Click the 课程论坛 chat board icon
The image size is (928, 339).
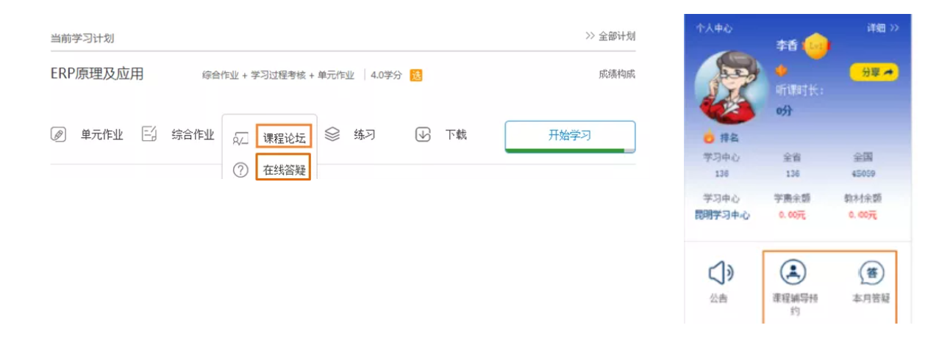tap(240, 138)
